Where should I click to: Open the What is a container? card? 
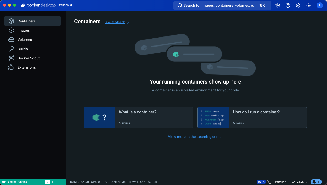[x=139, y=117]
